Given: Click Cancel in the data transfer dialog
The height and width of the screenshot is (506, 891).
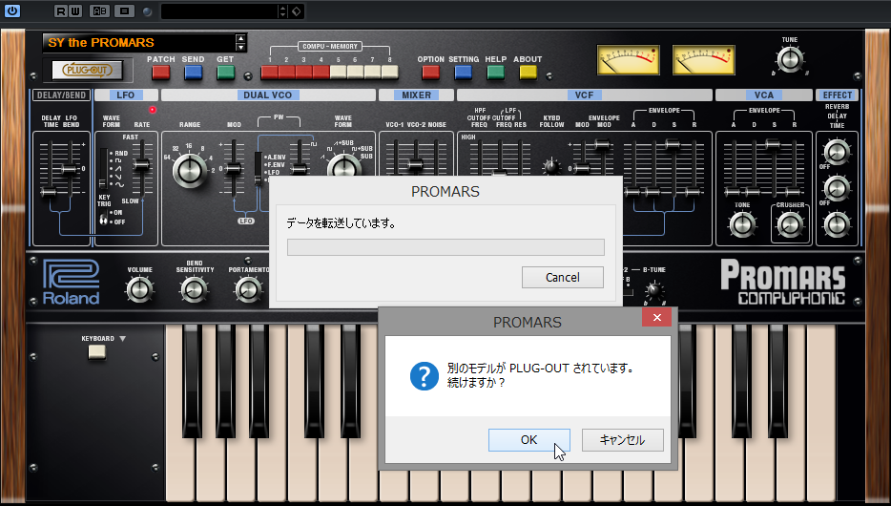Looking at the screenshot, I should click(563, 277).
